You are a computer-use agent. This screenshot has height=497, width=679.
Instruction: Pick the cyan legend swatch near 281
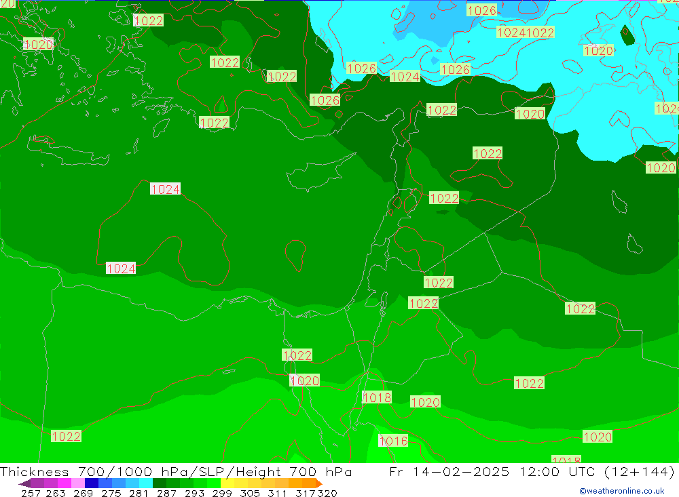(x=146, y=483)
